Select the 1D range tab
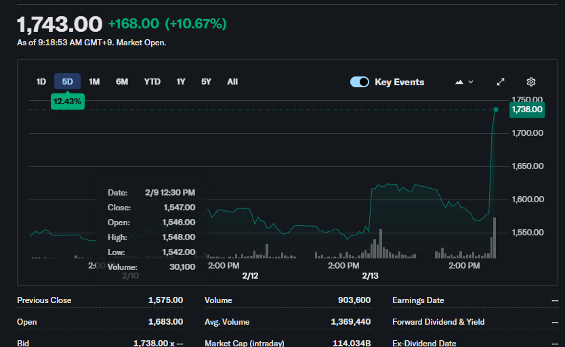This screenshot has height=347, width=565. pyautogui.click(x=41, y=82)
